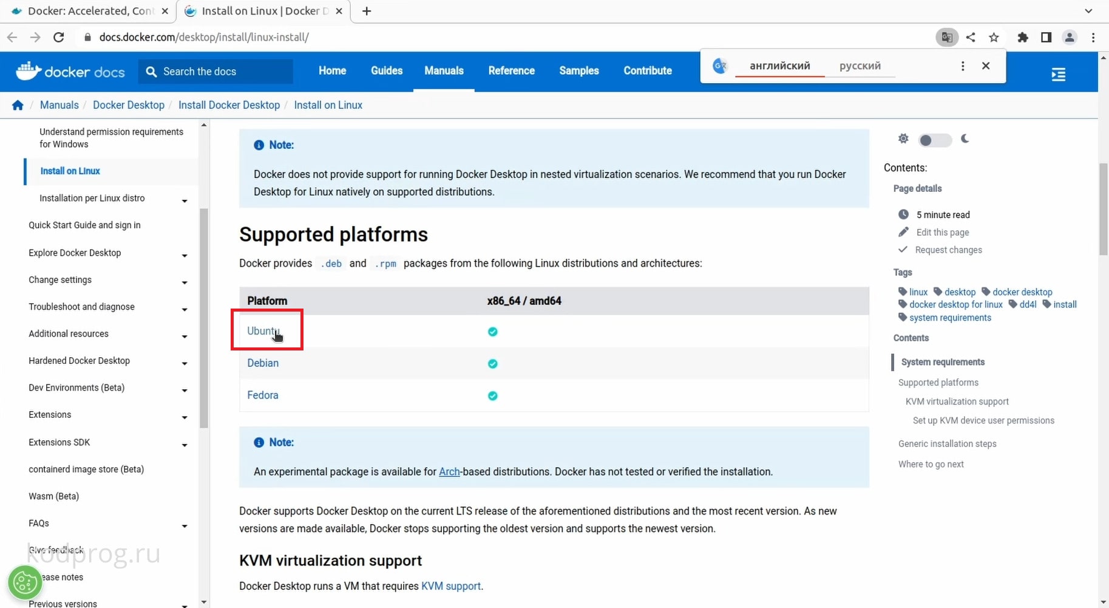Close the Install on Linux tab
The width and height of the screenshot is (1109, 608).
(x=339, y=11)
